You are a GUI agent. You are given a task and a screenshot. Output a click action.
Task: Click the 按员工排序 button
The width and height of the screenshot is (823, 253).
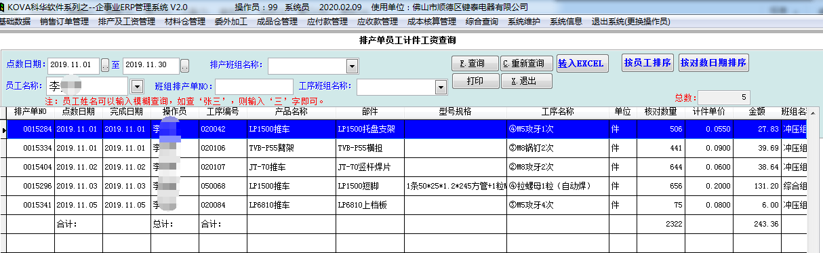tap(647, 63)
